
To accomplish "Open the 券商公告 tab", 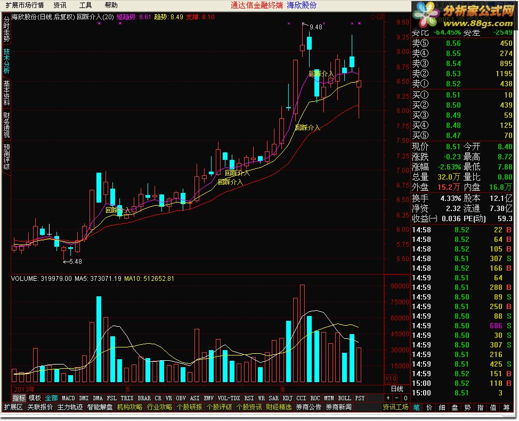I will (x=309, y=407).
